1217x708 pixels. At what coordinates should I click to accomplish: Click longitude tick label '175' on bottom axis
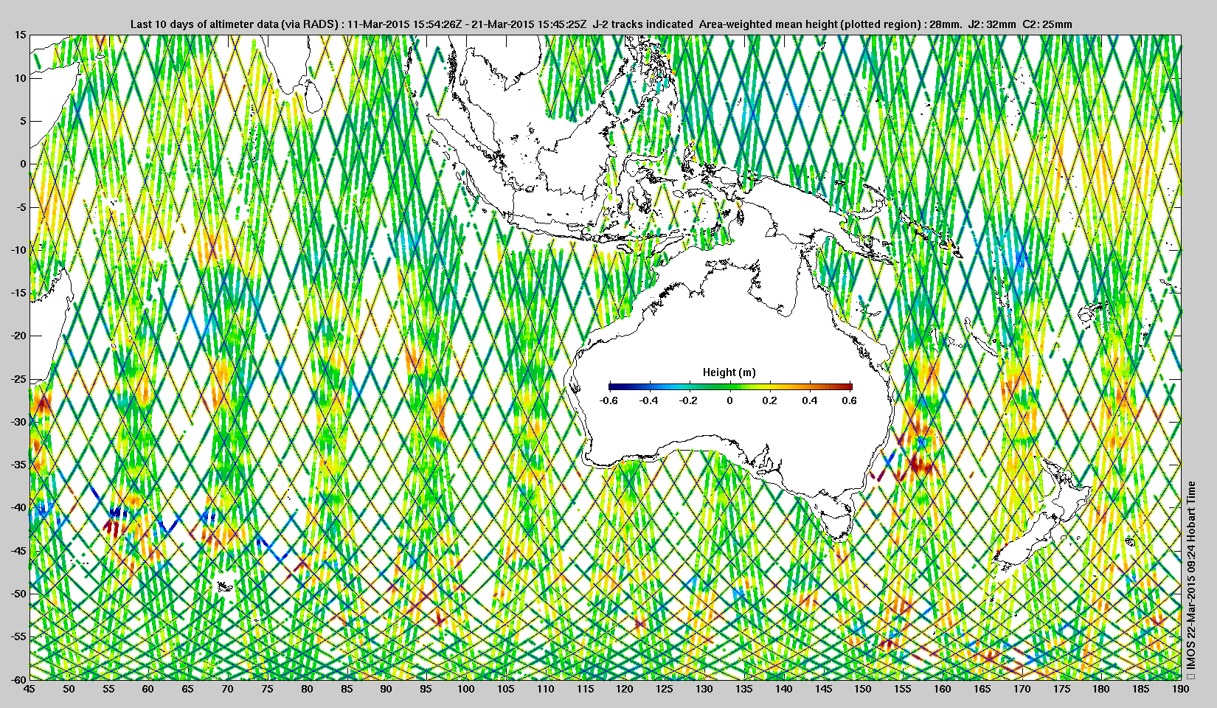(1061, 689)
